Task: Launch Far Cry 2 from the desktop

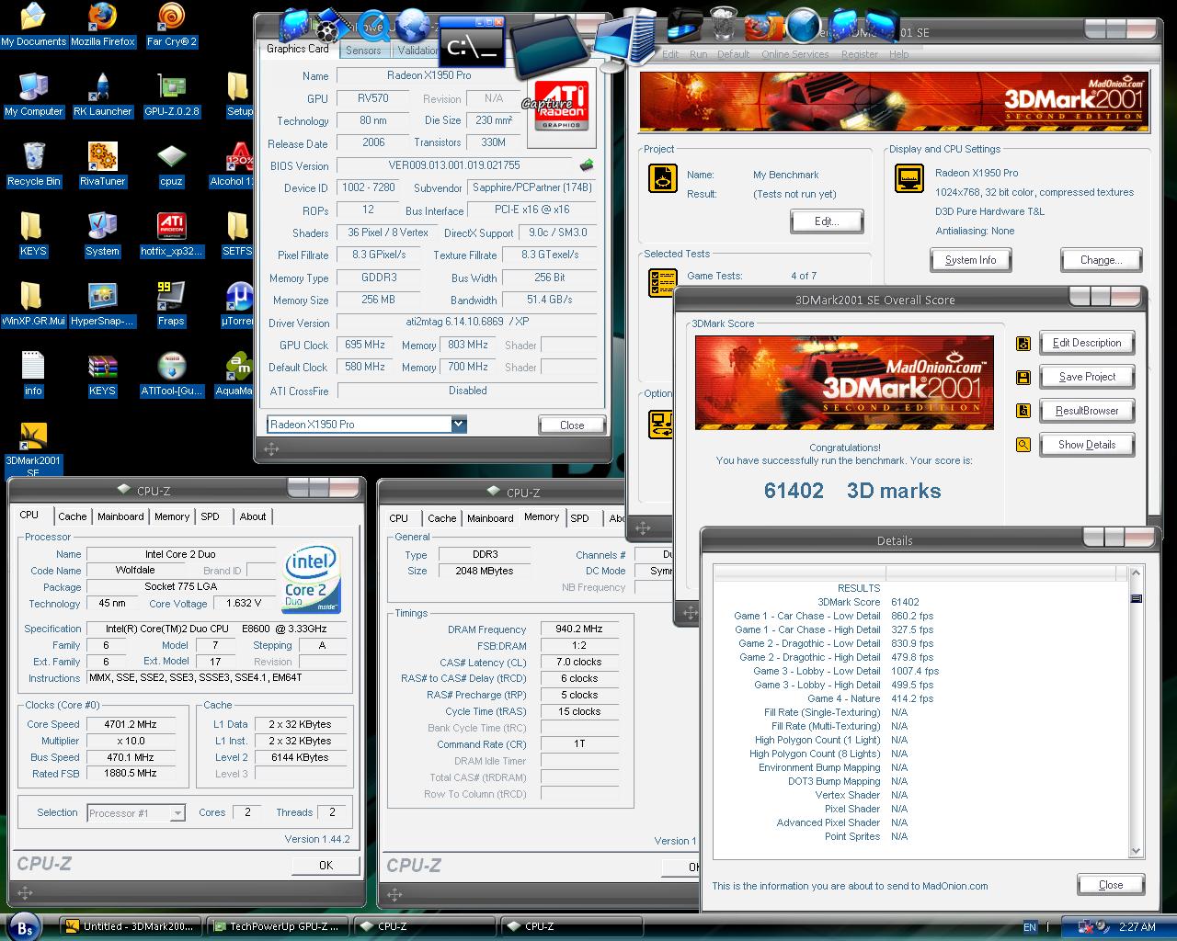Action: click(172, 25)
